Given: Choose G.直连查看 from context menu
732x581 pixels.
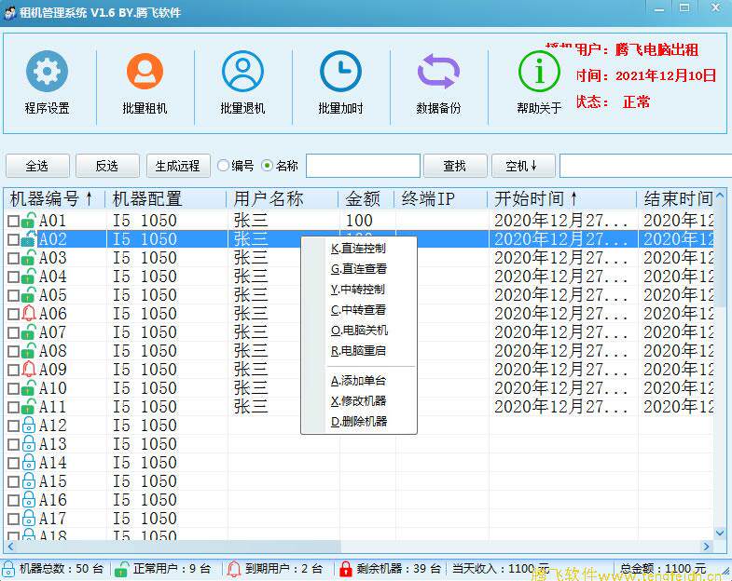Looking at the screenshot, I should click(x=358, y=269).
